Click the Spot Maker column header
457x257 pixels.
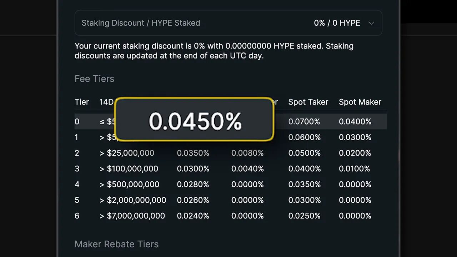[360, 102]
